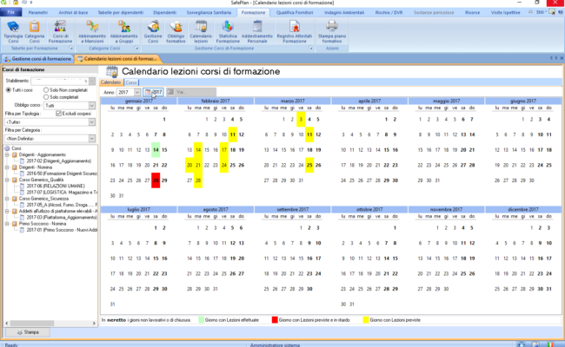Open Gestione Corsi di Formazione group launcher

pyautogui.click(x=310, y=49)
